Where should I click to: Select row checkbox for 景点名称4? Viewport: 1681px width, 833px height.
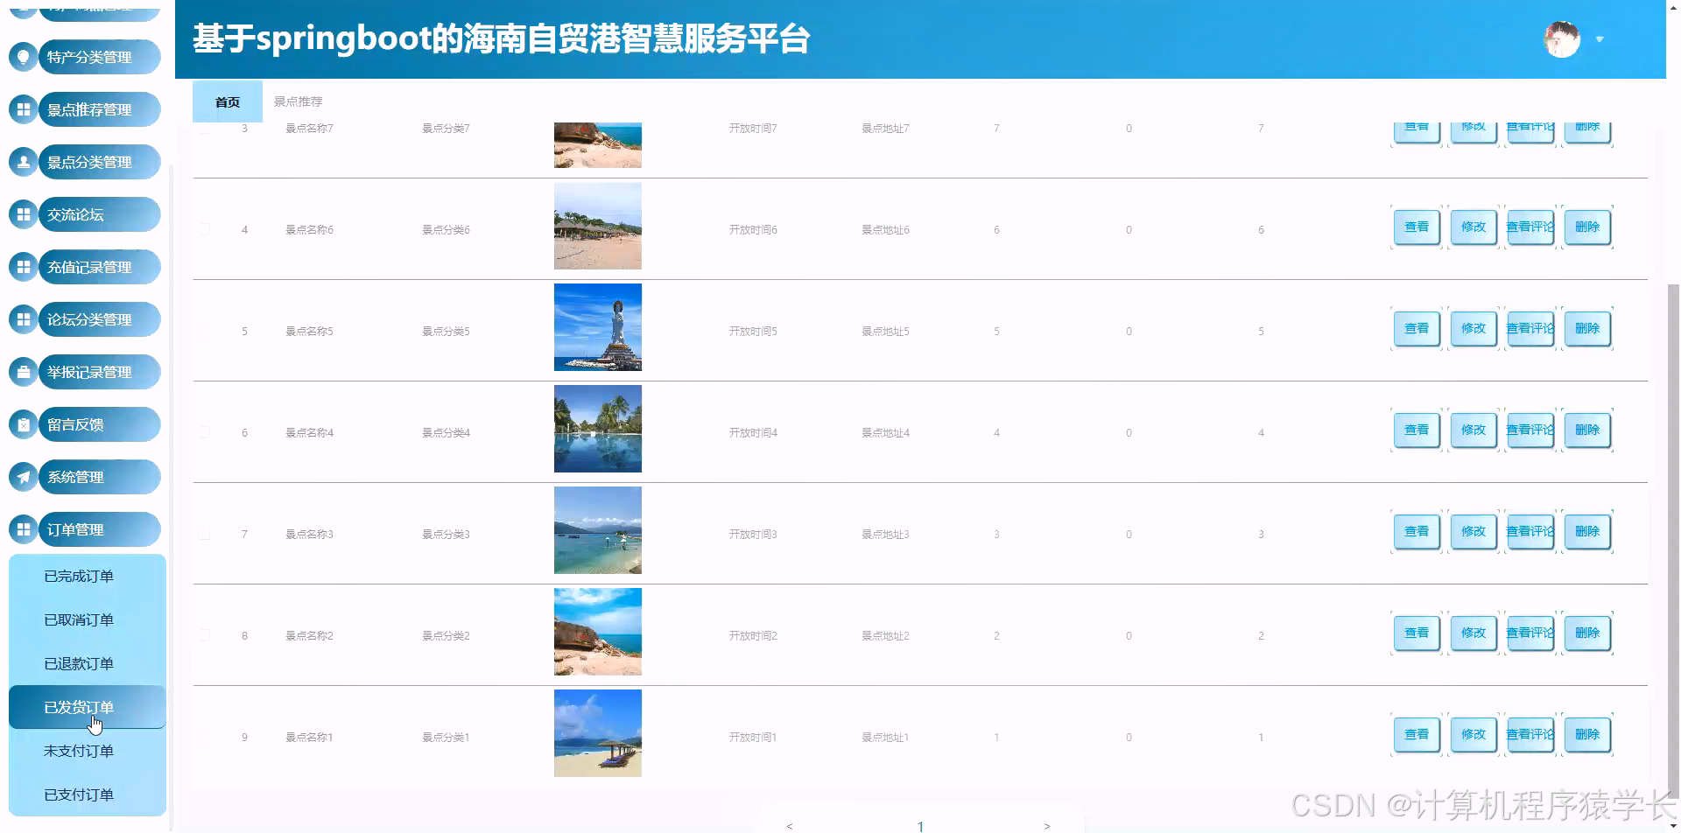[x=204, y=432]
